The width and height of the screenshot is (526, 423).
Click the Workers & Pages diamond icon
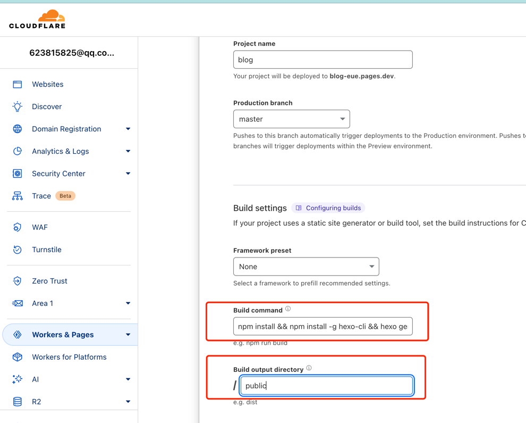(18, 335)
